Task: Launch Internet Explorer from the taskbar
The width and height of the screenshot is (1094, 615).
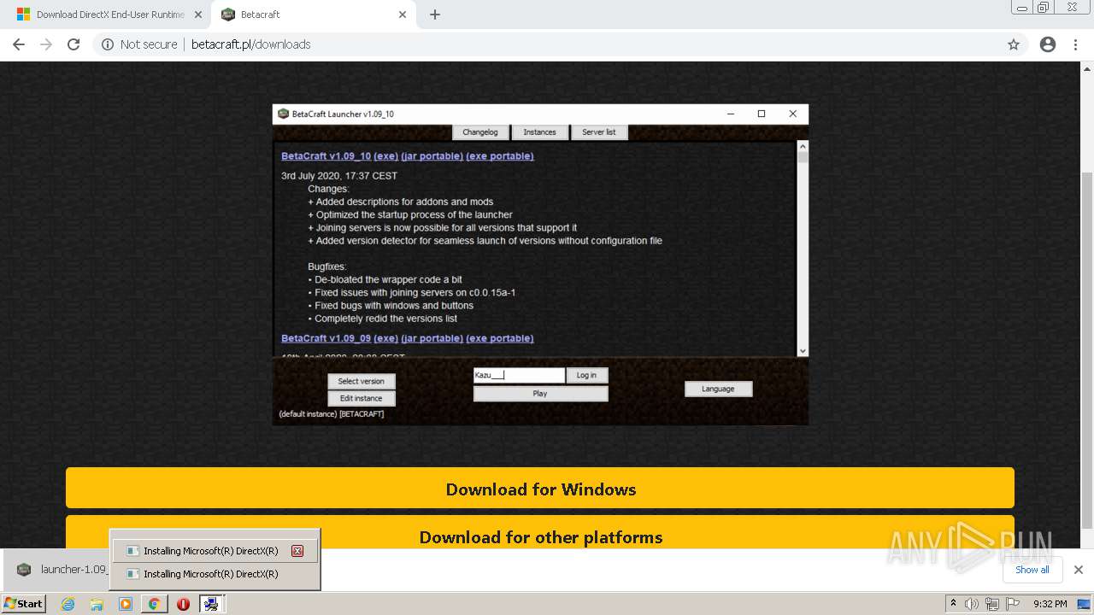Action: [x=68, y=604]
